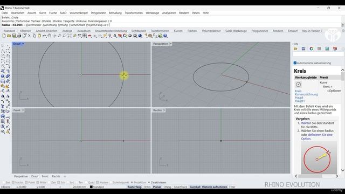Screen dimensions: 345x194
Task: Click the Zoom extents icon
Action: (x=70, y=36)
